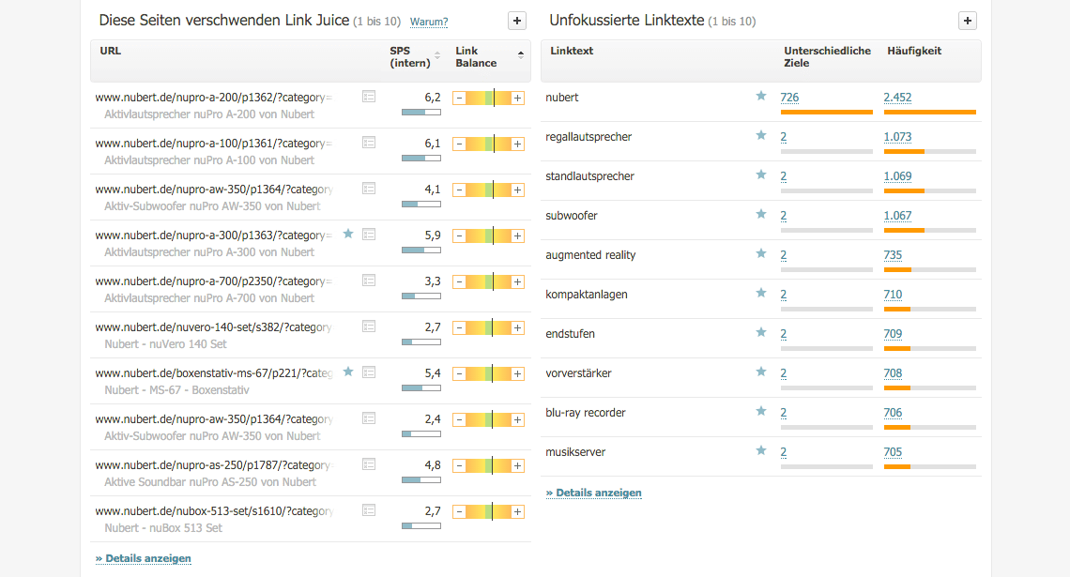Select SPS value 6,2 of nupro-a-200
1070x577 pixels.
433,98
